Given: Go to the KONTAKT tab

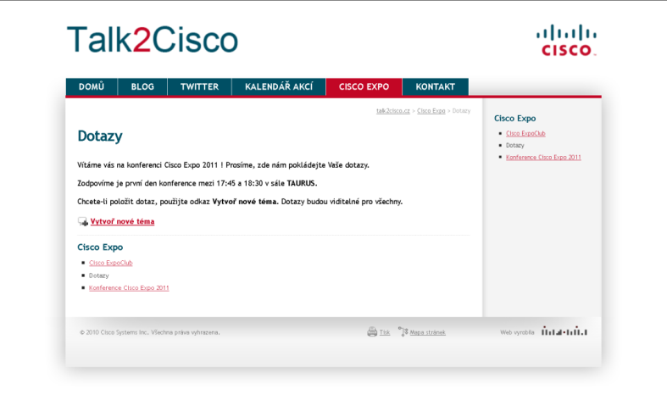Looking at the screenshot, I should point(435,86).
